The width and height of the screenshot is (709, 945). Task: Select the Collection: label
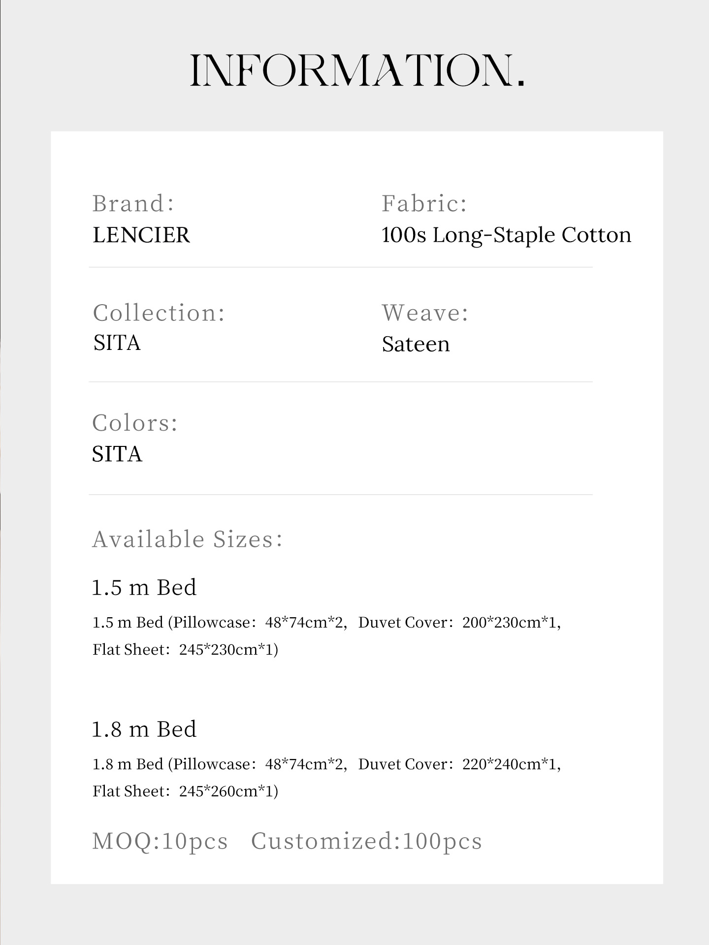(x=159, y=313)
